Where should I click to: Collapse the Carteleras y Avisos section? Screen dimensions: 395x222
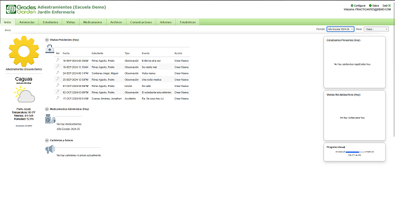coord(47,140)
